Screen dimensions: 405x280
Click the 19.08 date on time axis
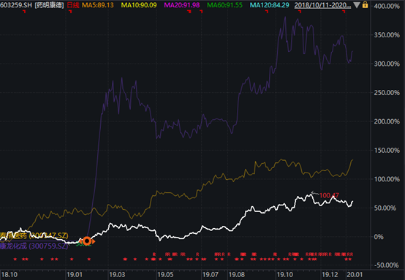[x=237, y=275]
